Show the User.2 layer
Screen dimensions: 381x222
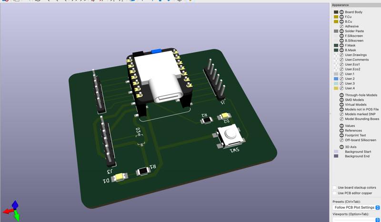point(341,79)
